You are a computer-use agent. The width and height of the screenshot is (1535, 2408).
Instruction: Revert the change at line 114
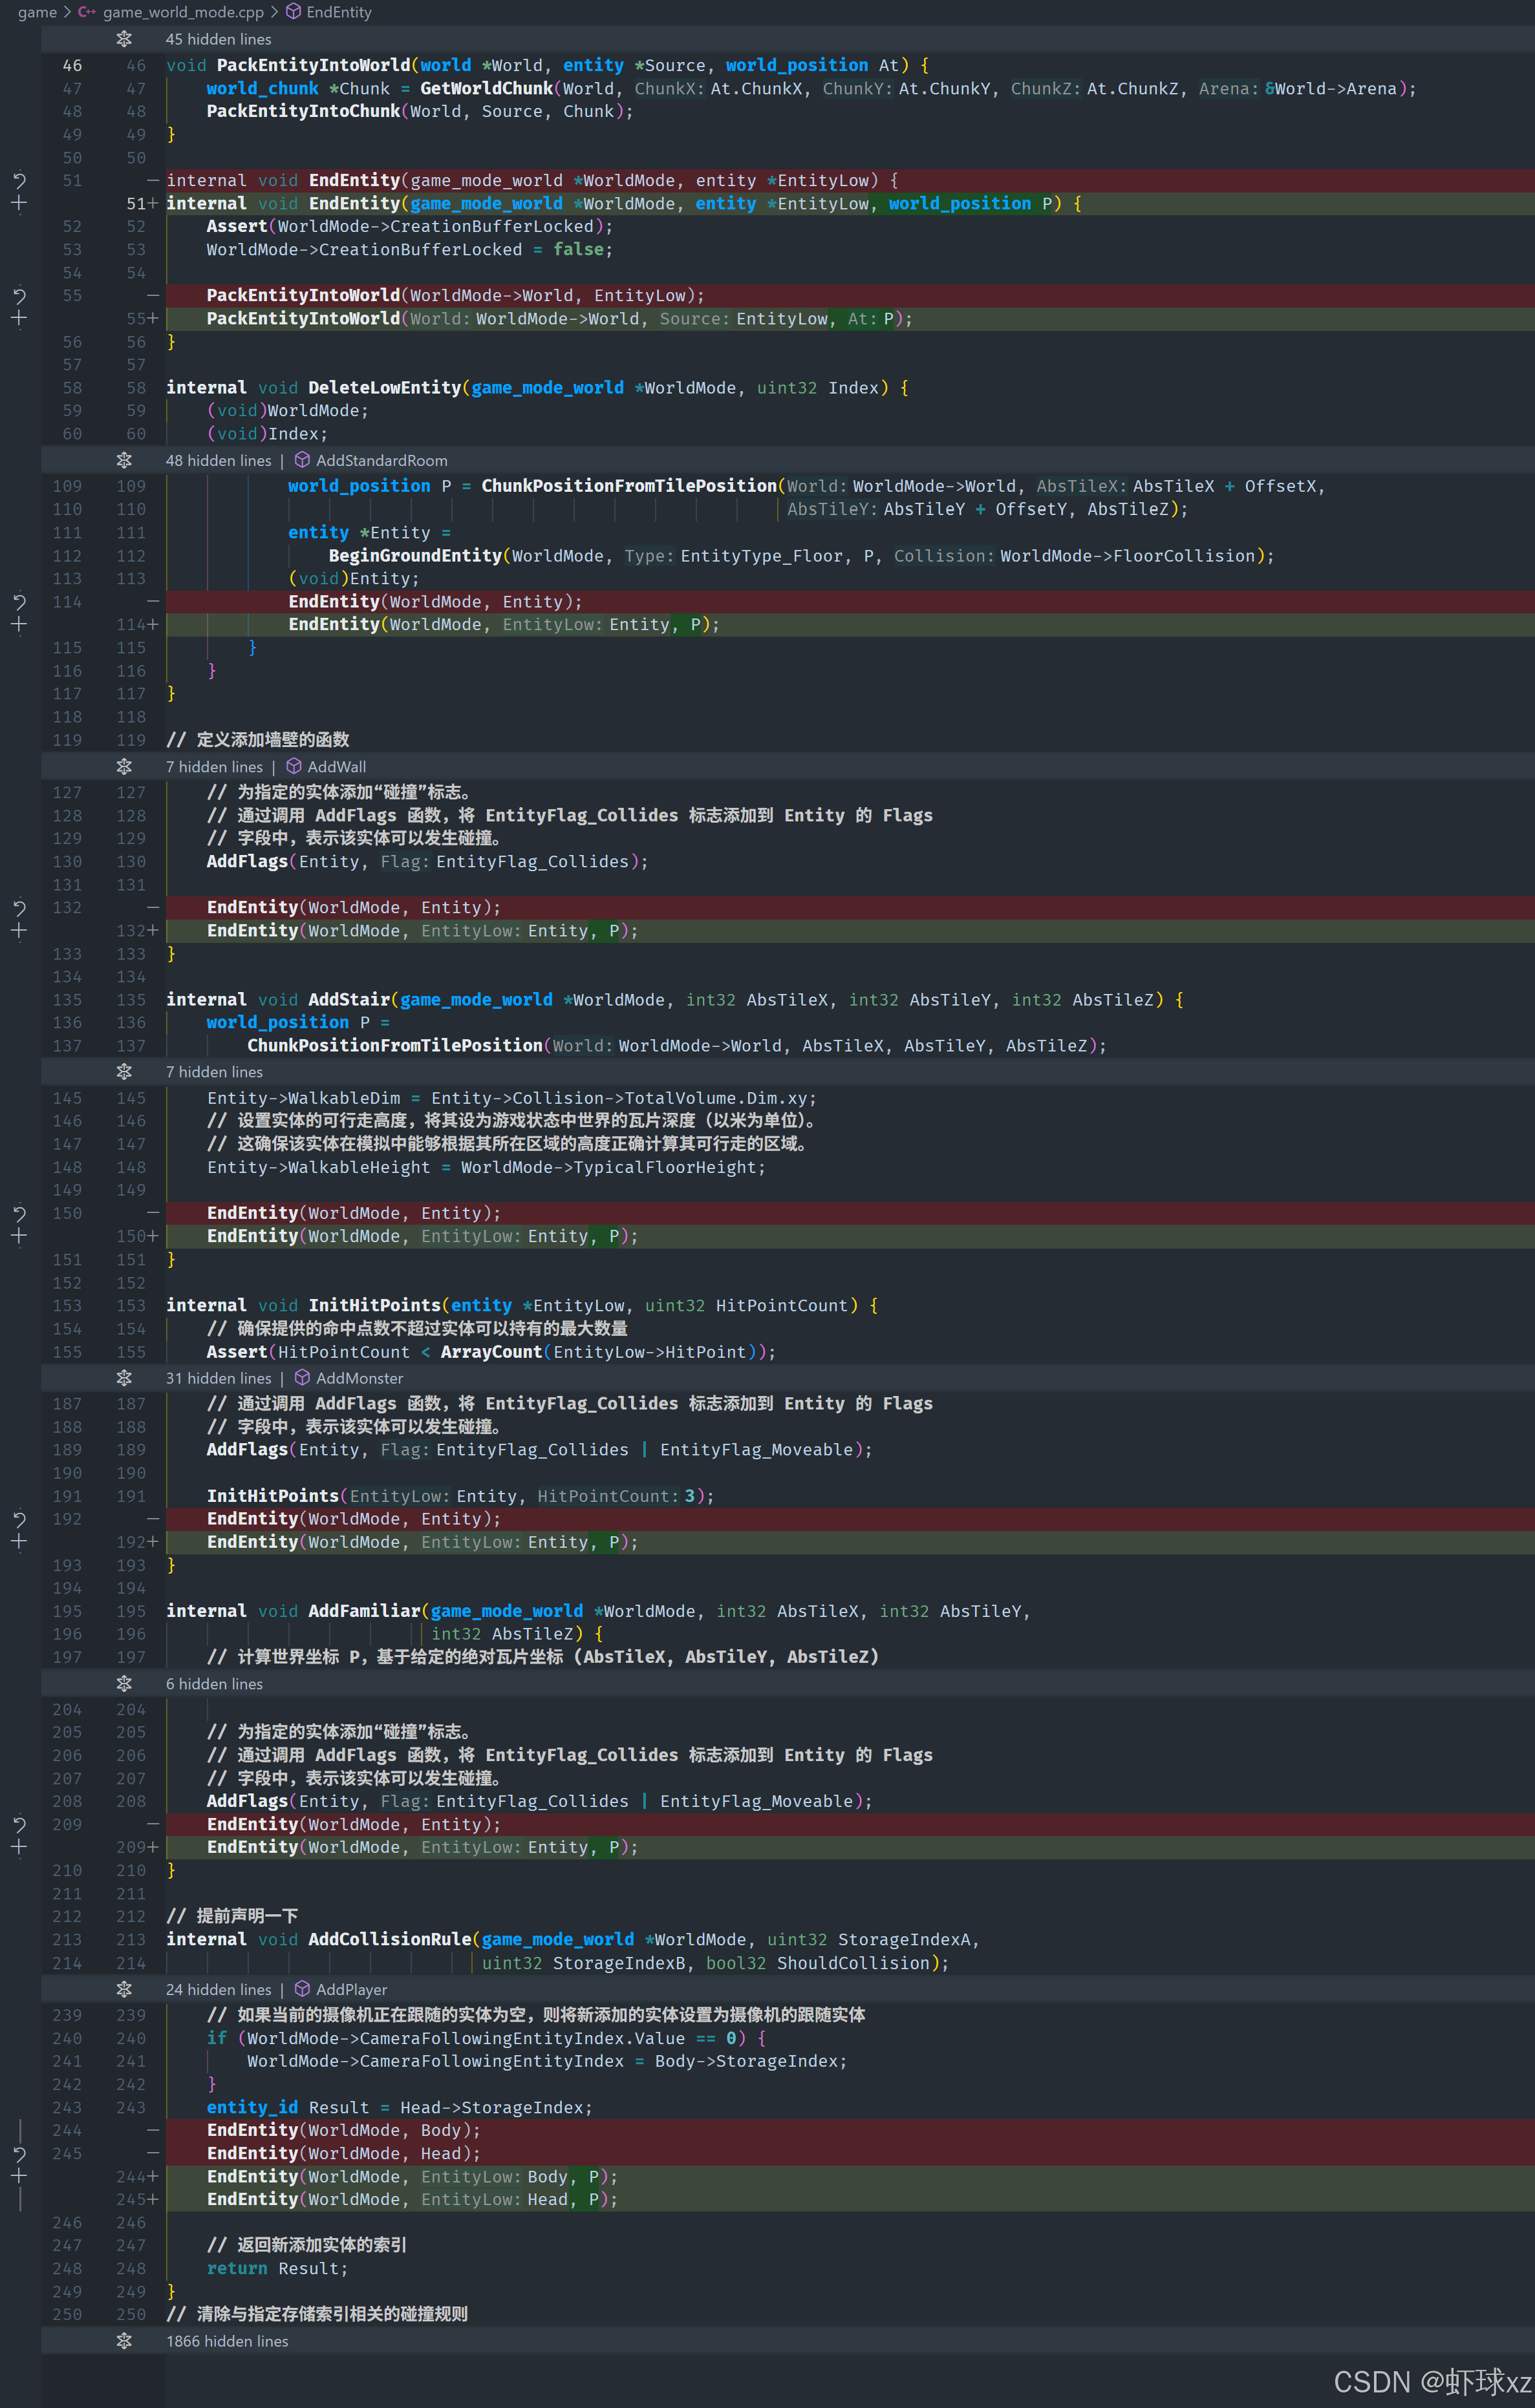click(x=19, y=602)
